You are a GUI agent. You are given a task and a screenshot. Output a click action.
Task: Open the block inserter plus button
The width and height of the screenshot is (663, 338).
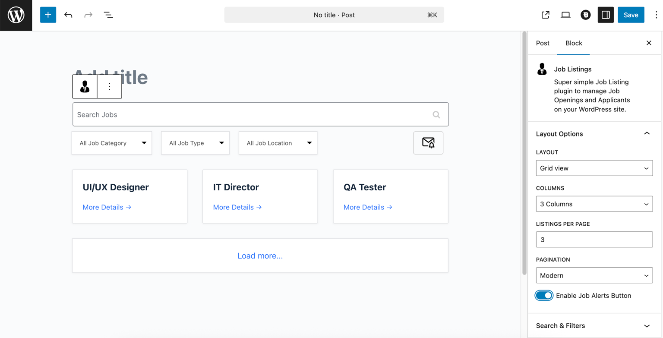(x=48, y=15)
